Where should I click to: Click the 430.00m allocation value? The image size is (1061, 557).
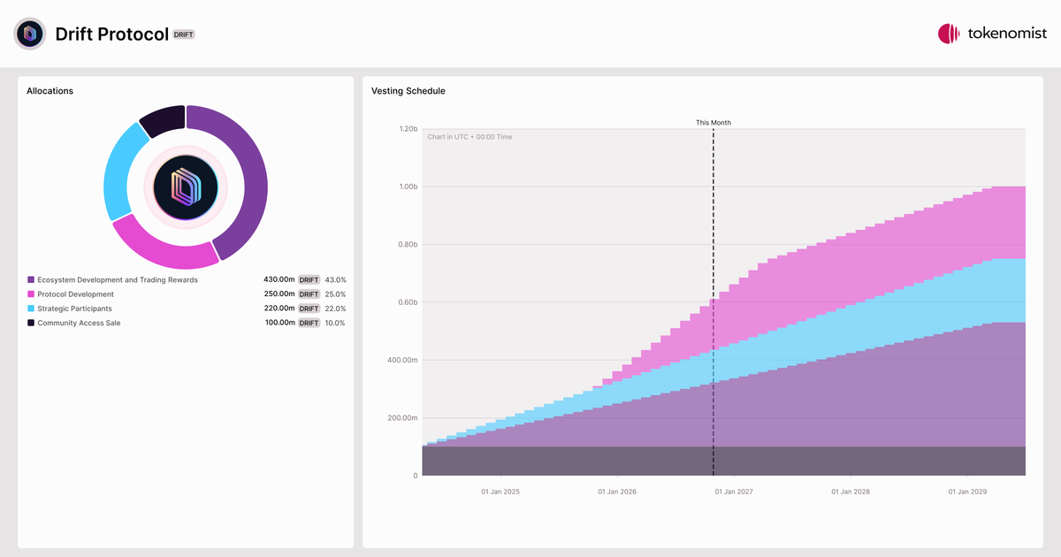pos(279,279)
